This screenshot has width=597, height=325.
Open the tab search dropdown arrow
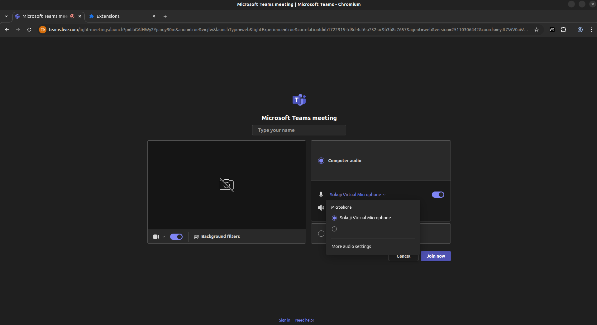coord(6,16)
